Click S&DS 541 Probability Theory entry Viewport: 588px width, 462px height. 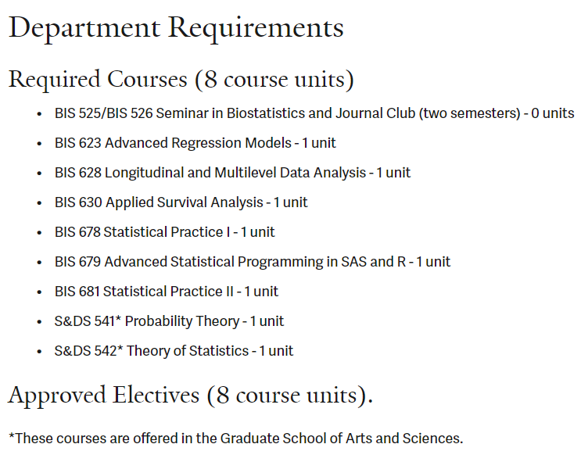(170, 321)
